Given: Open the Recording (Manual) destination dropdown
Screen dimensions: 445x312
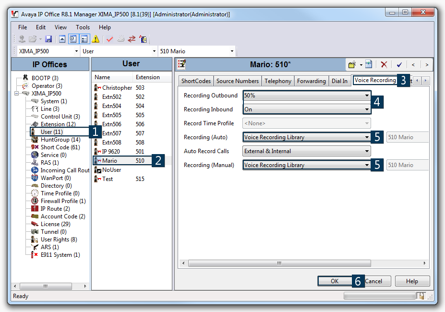Looking at the screenshot, I should 307,165.
